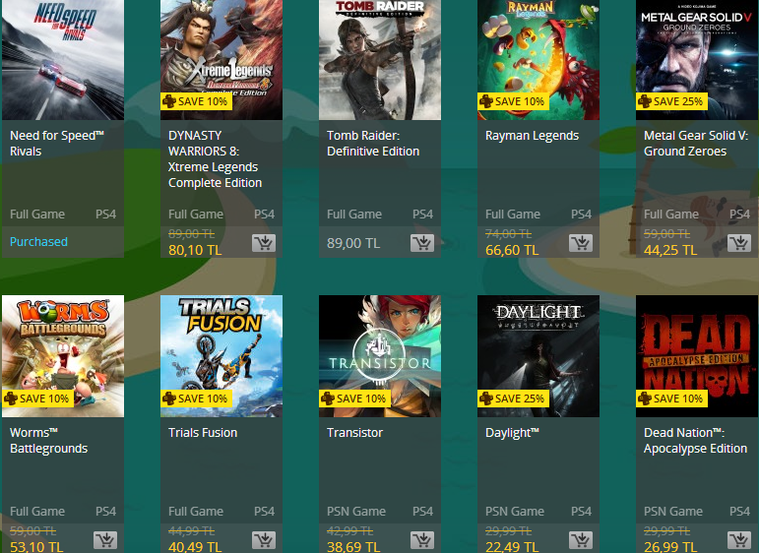Click Full Game label under Trials Fusion
The width and height of the screenshot is (759, 553).
click(x=196, y=511)
